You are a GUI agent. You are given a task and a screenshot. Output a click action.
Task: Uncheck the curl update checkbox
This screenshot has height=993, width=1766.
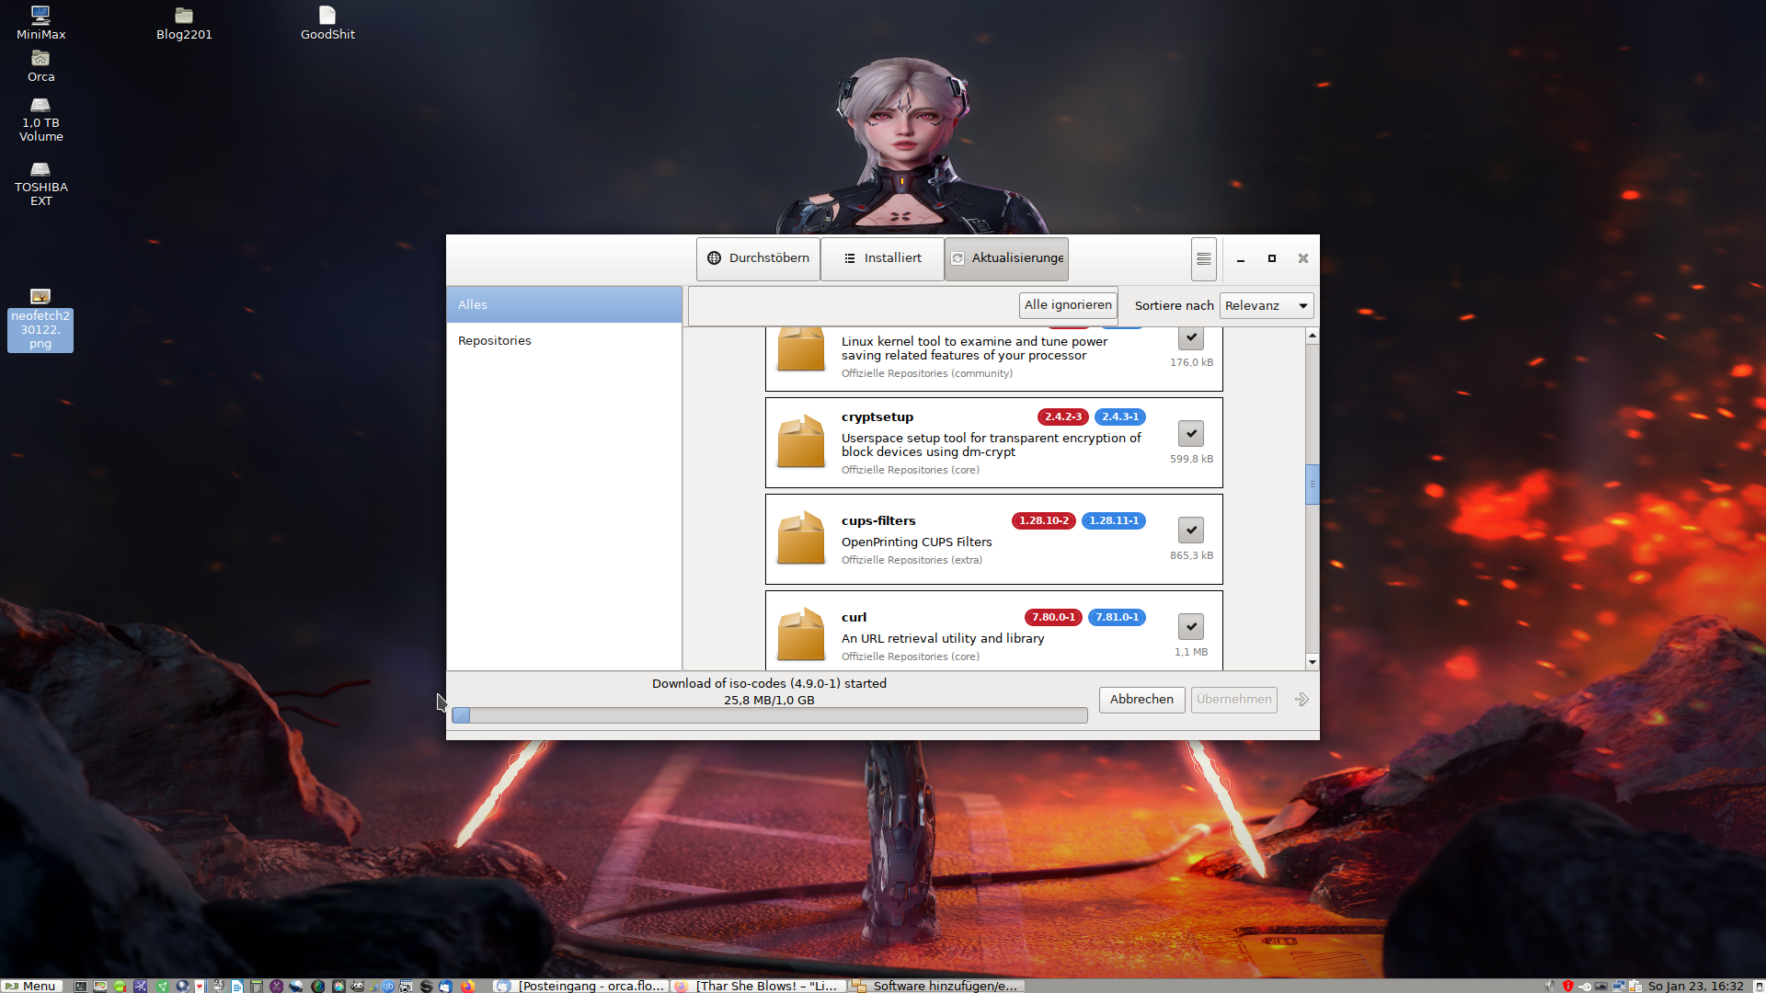pos(1190,626)
